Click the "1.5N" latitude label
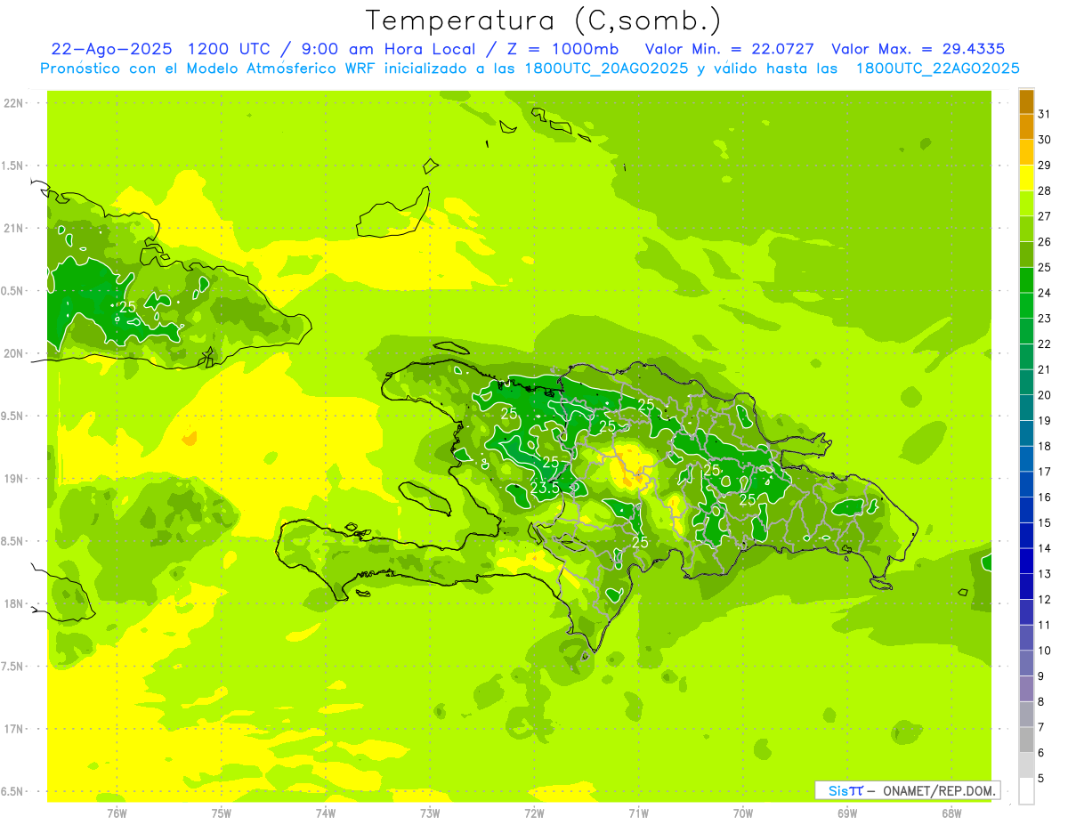This screenshot has height=825, width=1068. 13,166
